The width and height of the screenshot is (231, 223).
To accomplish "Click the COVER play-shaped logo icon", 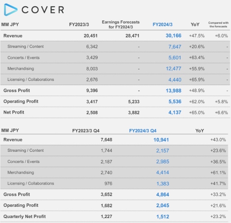I will [11, 10].
